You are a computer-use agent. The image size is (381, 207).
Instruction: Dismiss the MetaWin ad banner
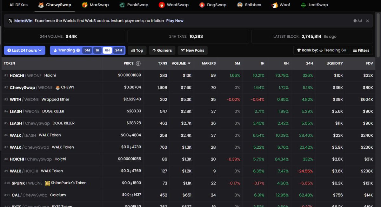[367, 21]
